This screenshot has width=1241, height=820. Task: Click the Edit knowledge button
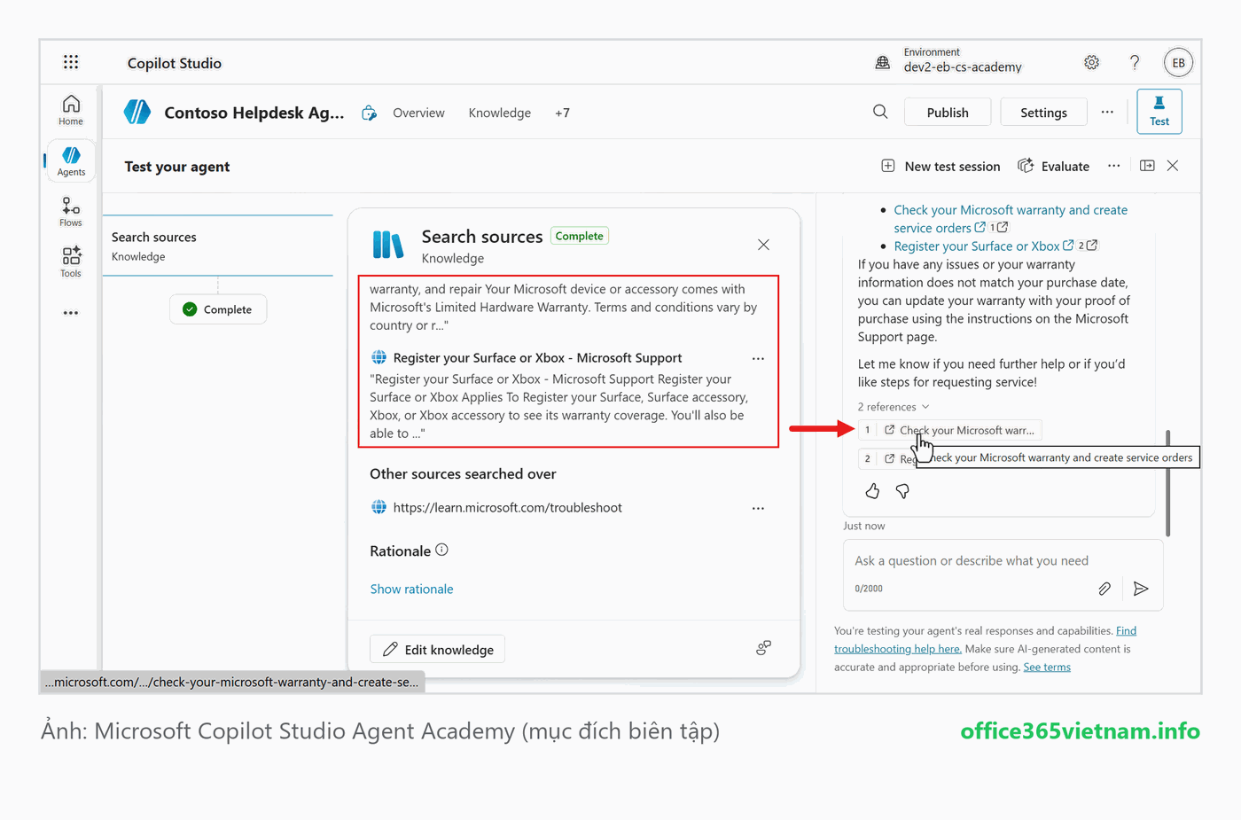tap(438, 649)
